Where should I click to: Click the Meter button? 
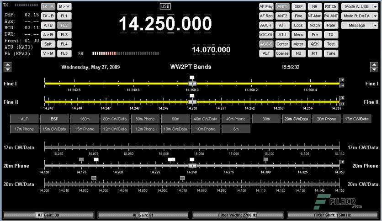click(x=298, y=44)
